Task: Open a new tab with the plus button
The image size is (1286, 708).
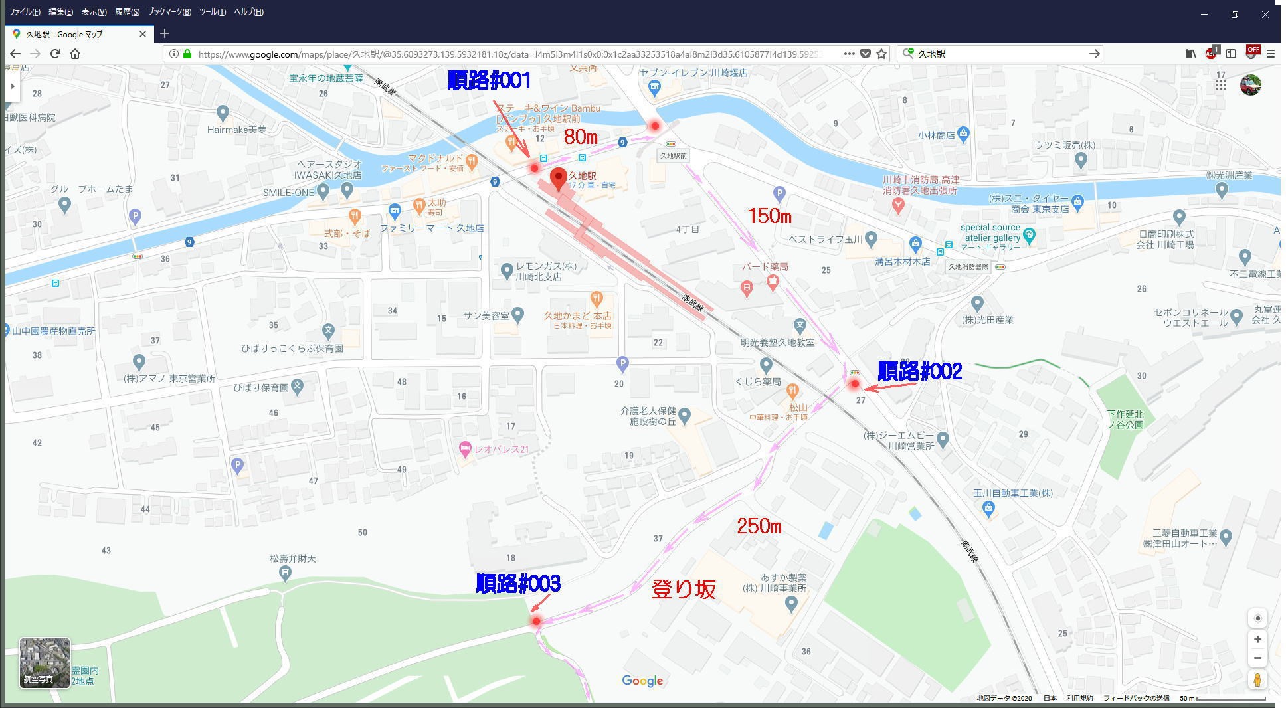Action: tap(165, 33)
